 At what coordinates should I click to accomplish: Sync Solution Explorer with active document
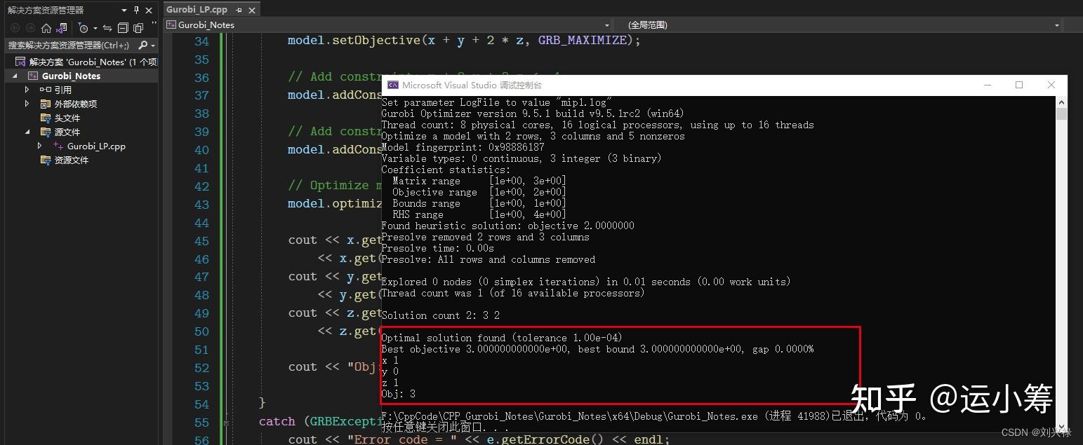tap(108, 29)
